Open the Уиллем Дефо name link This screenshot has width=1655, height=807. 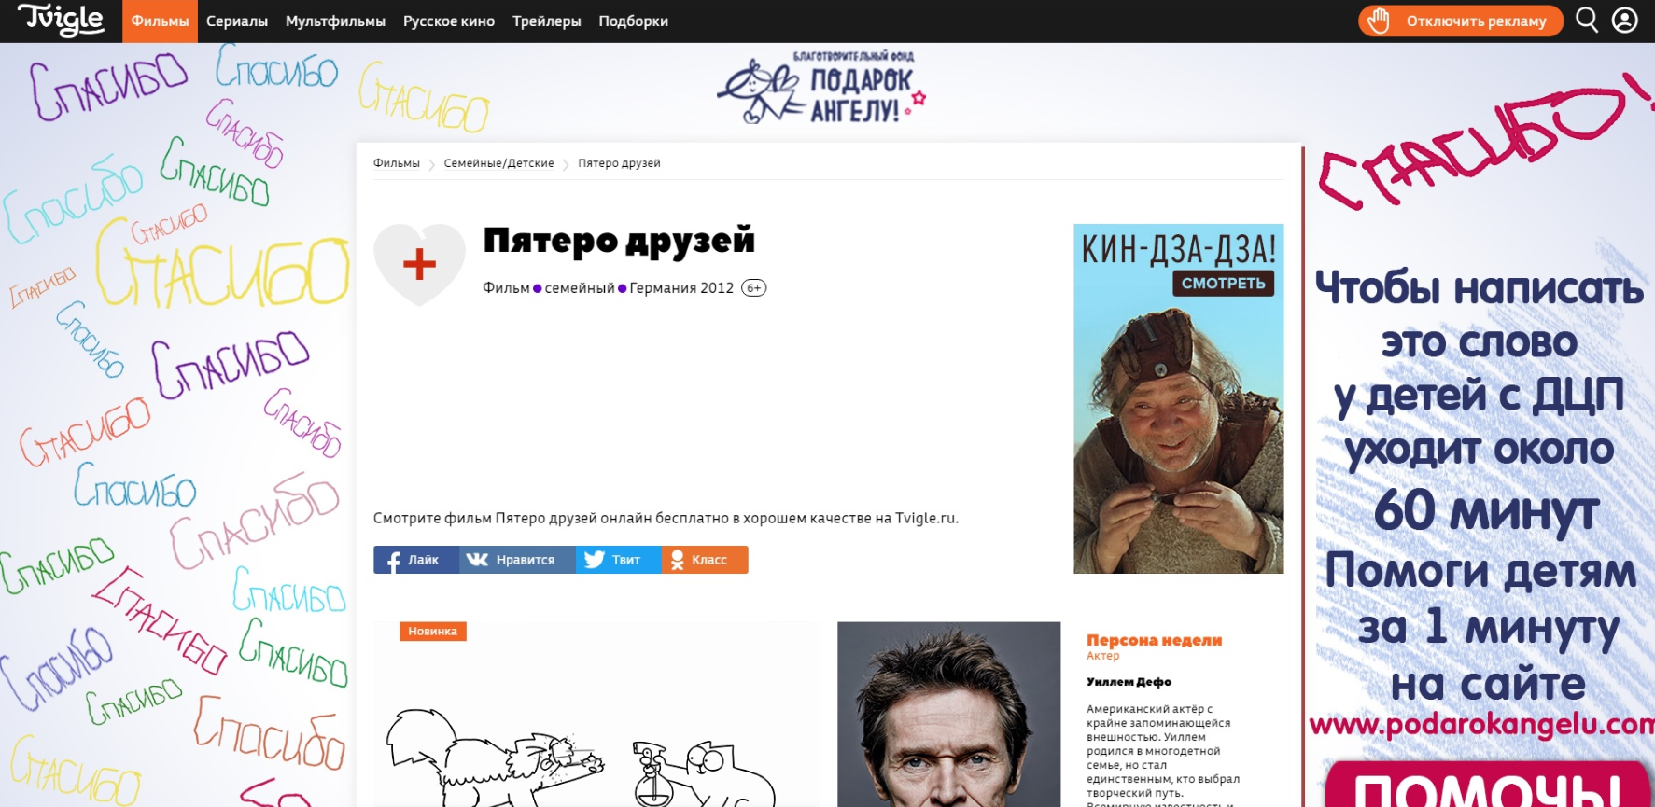pos(1129,682)
